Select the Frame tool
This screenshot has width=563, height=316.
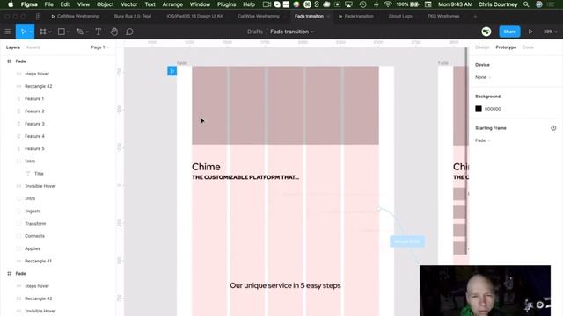pyautogui.click(x=43, y=32)
